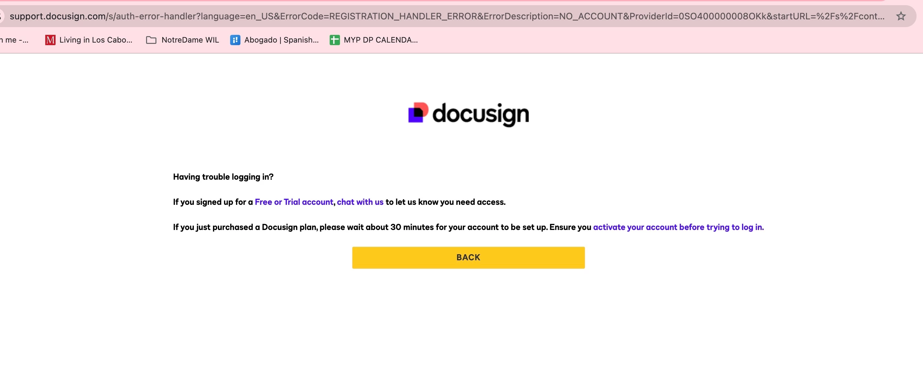
Task: Click the Docusign red and purple logo mark
Action: pos(418,113)
